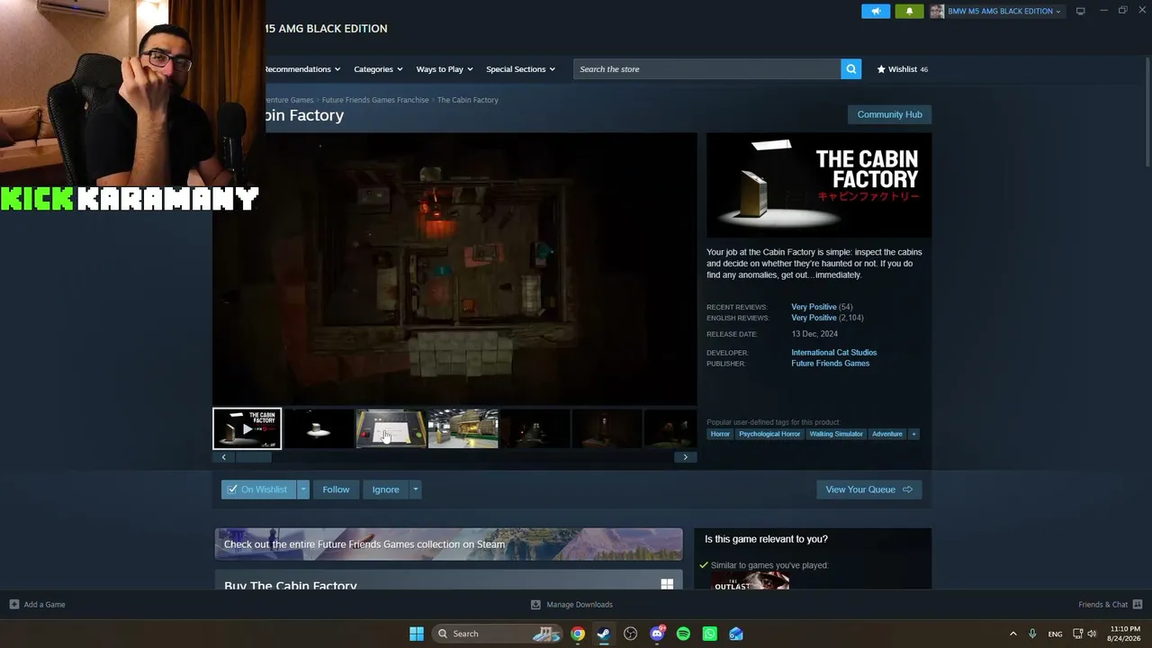Expand the Categories menu
This screenshot has height=648, width=1152.
(378, 69)
